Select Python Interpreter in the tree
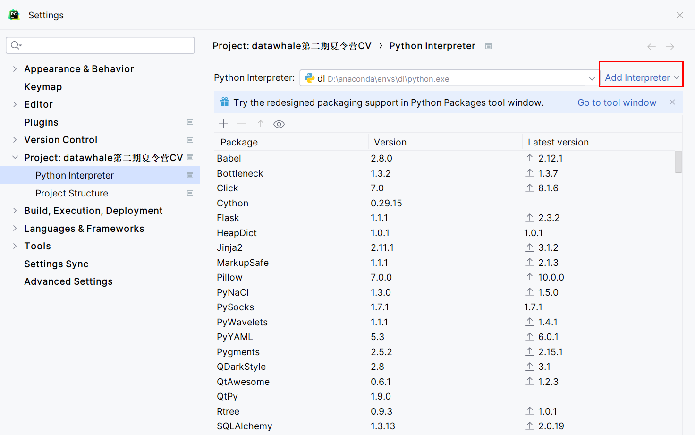The height and width of the screenshot is (435, 695). click(100, 175)
